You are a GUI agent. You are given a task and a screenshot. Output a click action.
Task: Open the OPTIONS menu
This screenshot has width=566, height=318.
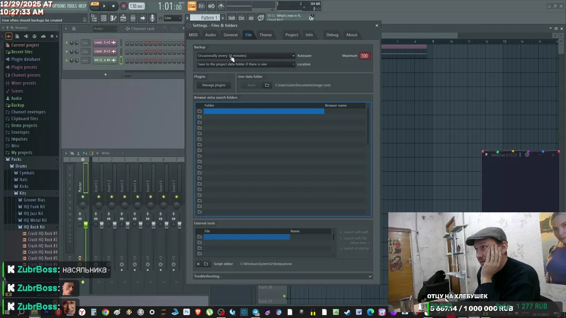click(x=58, y=6)
